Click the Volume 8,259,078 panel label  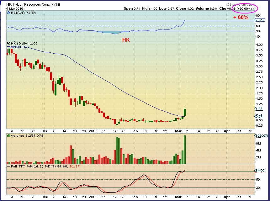[x=27, y=135]
